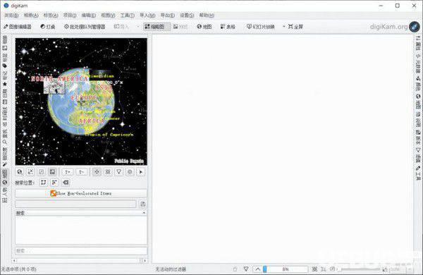Click the filter funnel icon in the status bar
Image resolution: width=423 pixels, height=275 pixels.
246,269
